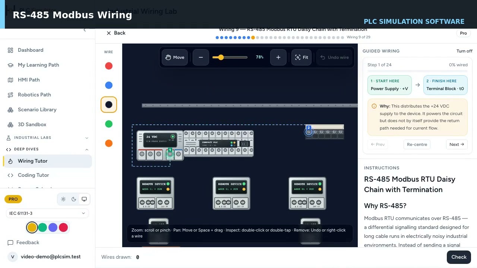
Task: Click the "INSTRUCTIONS" section label
Action: (x=382, y=168)
